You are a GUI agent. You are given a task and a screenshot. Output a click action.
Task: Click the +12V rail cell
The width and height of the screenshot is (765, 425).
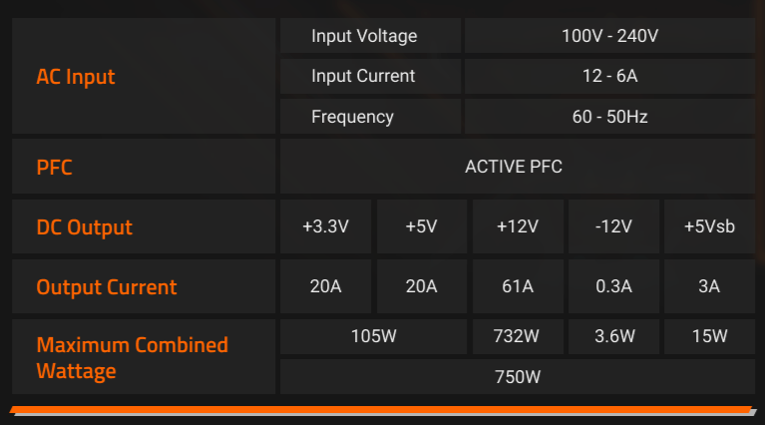[517, 227]
